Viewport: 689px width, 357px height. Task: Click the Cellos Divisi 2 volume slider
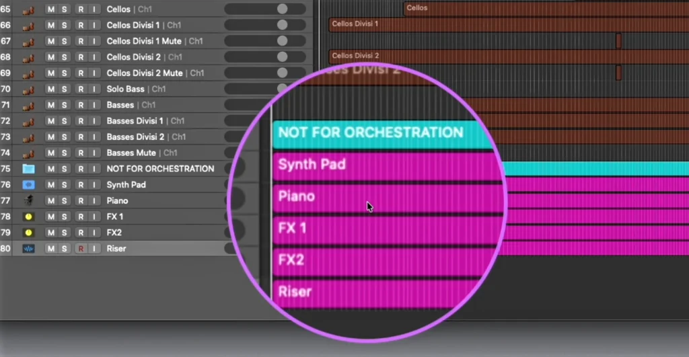(265, 57)
